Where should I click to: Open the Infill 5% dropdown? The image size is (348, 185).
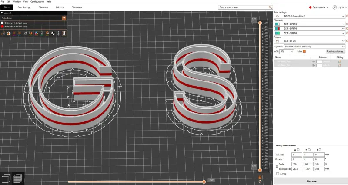(287, 51)
